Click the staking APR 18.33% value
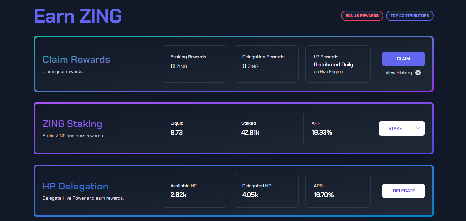The image size is (466, 221). coord(322,133)
